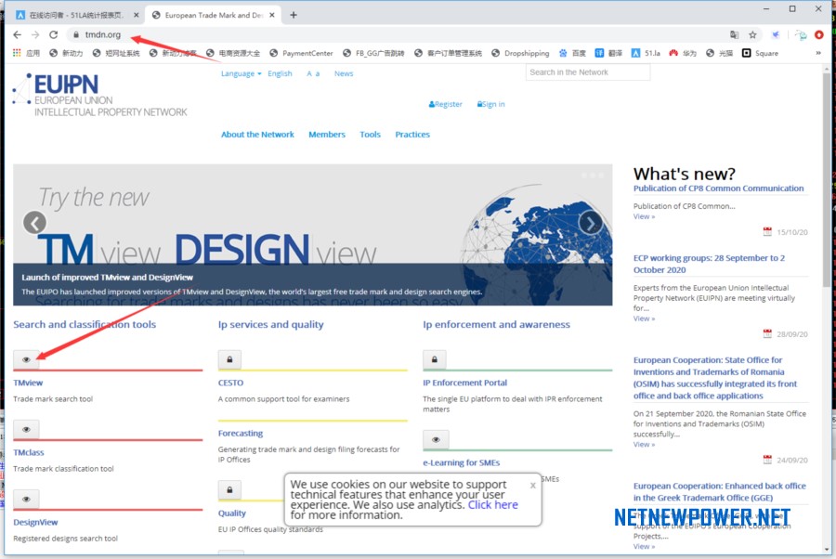Focus the Search in the Network field

click(x=588, y=72)
